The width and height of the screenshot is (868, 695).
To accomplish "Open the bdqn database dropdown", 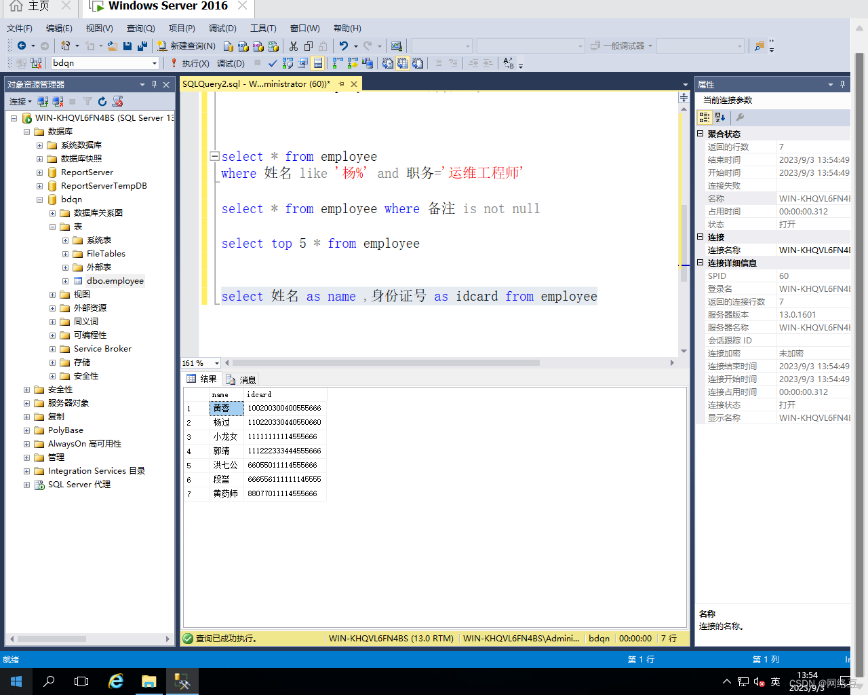I will coord(155,63).
